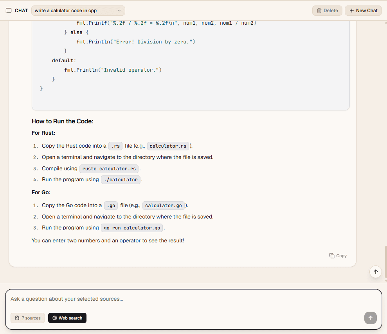Click the 'default:' code line
The image size is (387, 334).
[x=64, y=61]
